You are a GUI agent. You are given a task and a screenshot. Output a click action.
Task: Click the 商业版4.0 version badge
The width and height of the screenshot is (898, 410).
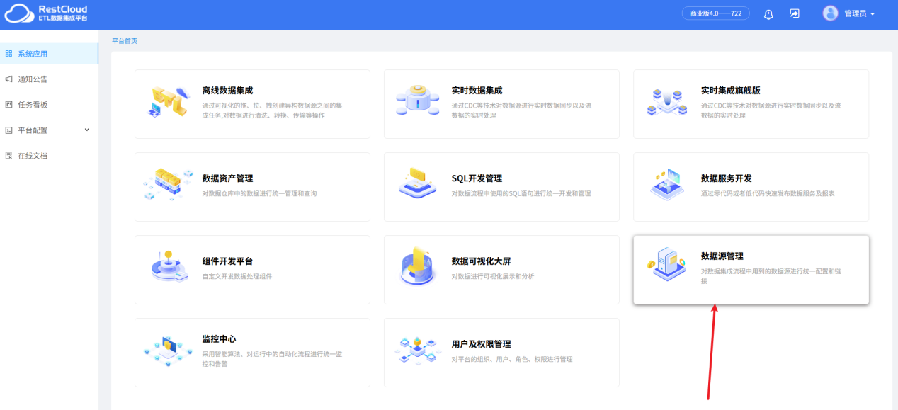tap(715, 12)
